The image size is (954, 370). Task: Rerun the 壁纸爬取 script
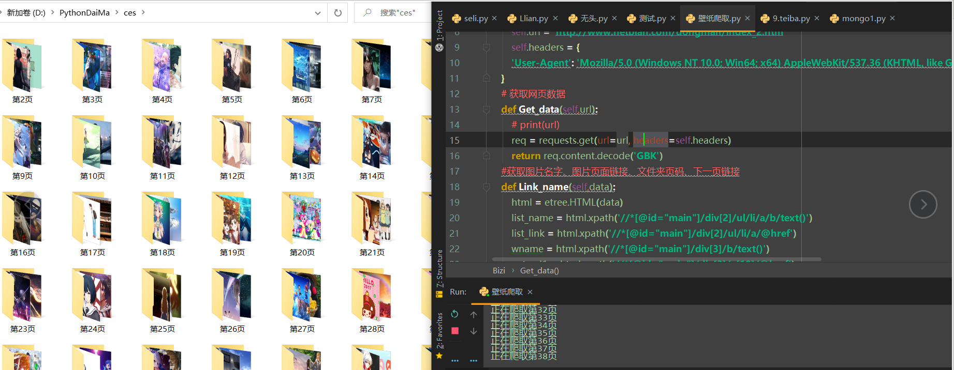click(x=454, y=314)
